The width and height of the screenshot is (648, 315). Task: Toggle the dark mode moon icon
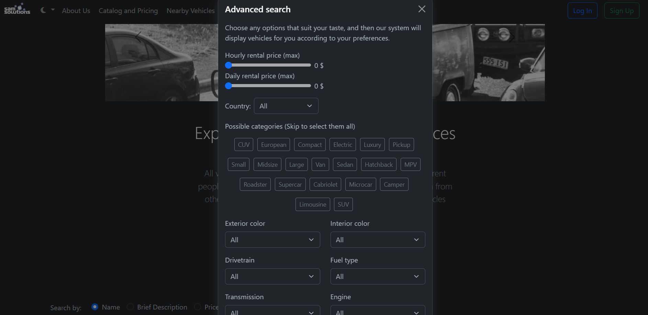43,10
